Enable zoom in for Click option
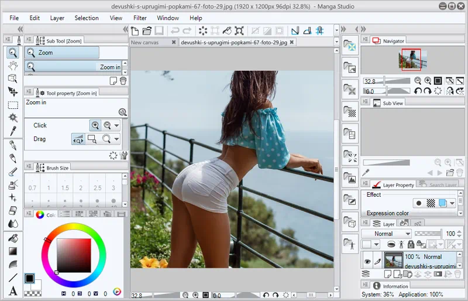468x301 pixels. tap(95, 125)
